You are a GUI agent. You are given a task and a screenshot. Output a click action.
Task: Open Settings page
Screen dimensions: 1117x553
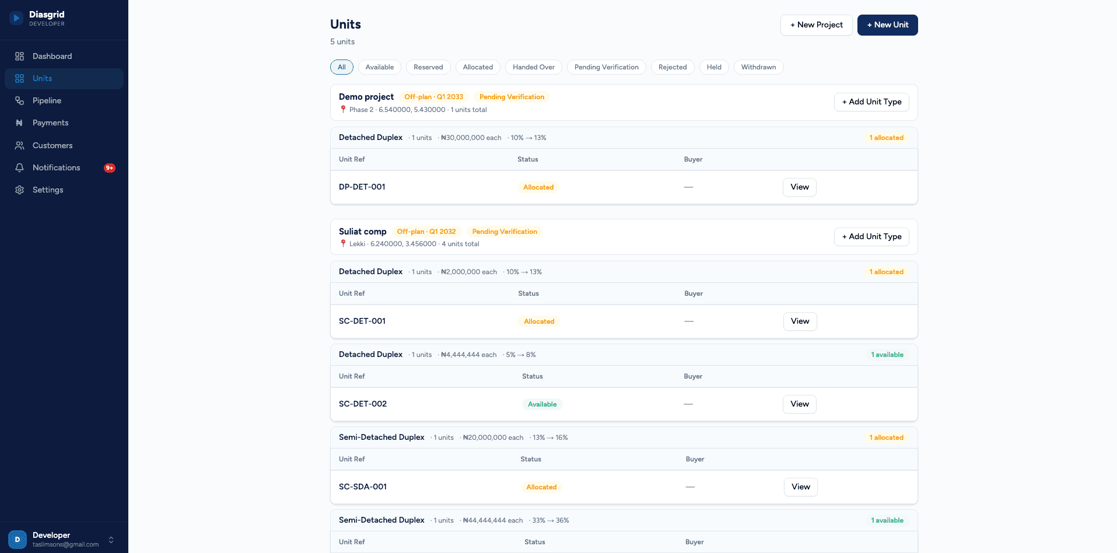point(64,190)
